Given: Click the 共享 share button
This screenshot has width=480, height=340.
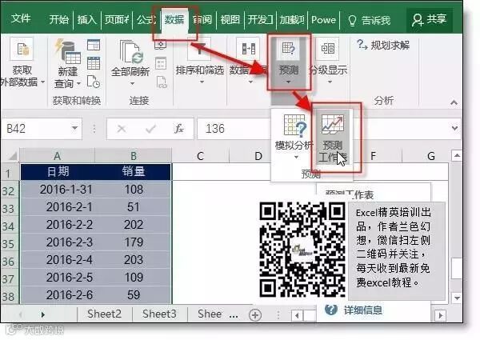Looking at the screenshot, I should coord(429,19).
